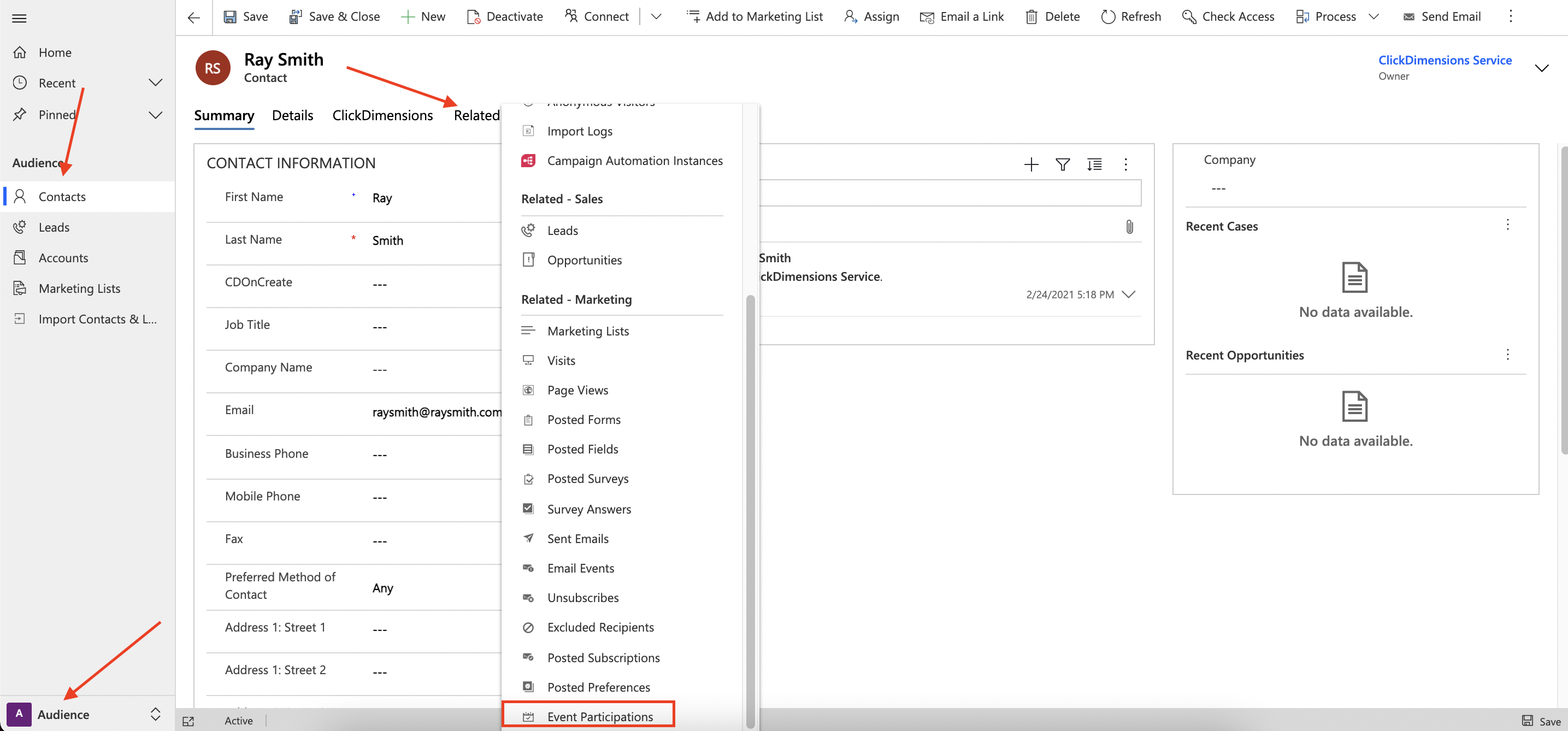Open Contacts in the sidebar
1568x731 pixels.
click(x=89, y=197)
